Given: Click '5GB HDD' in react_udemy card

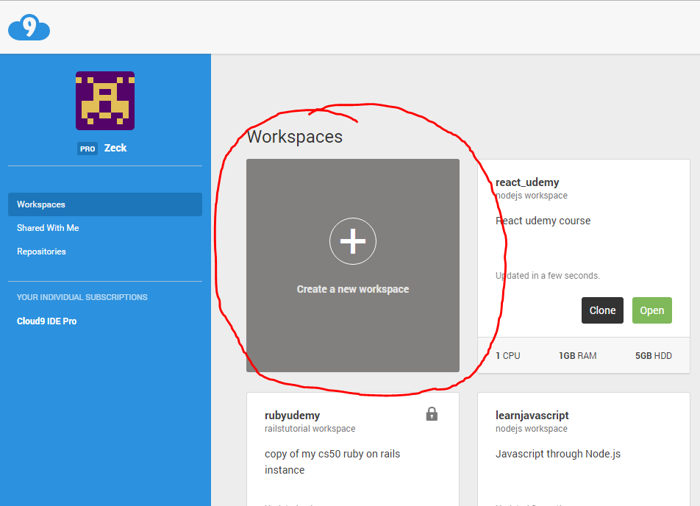Looking at the screenshot, I should (654, 356).
